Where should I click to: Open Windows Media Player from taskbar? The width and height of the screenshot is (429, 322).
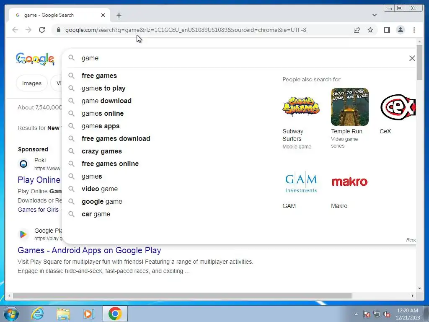tap(89, 314)
